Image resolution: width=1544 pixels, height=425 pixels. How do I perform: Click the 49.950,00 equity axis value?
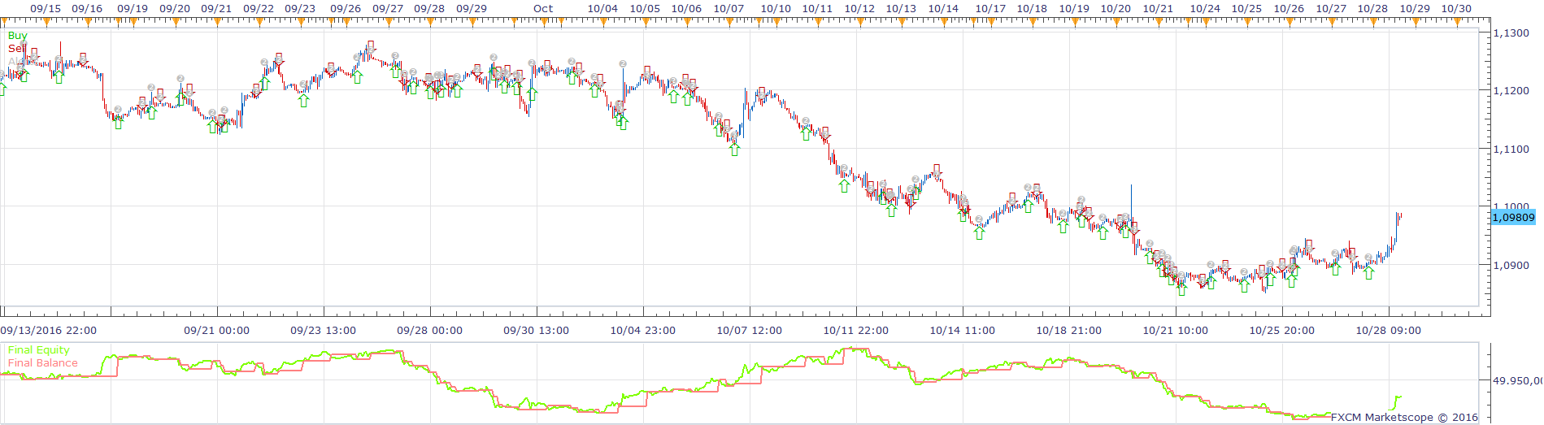pyautogui.click(x=1517, y=380)
